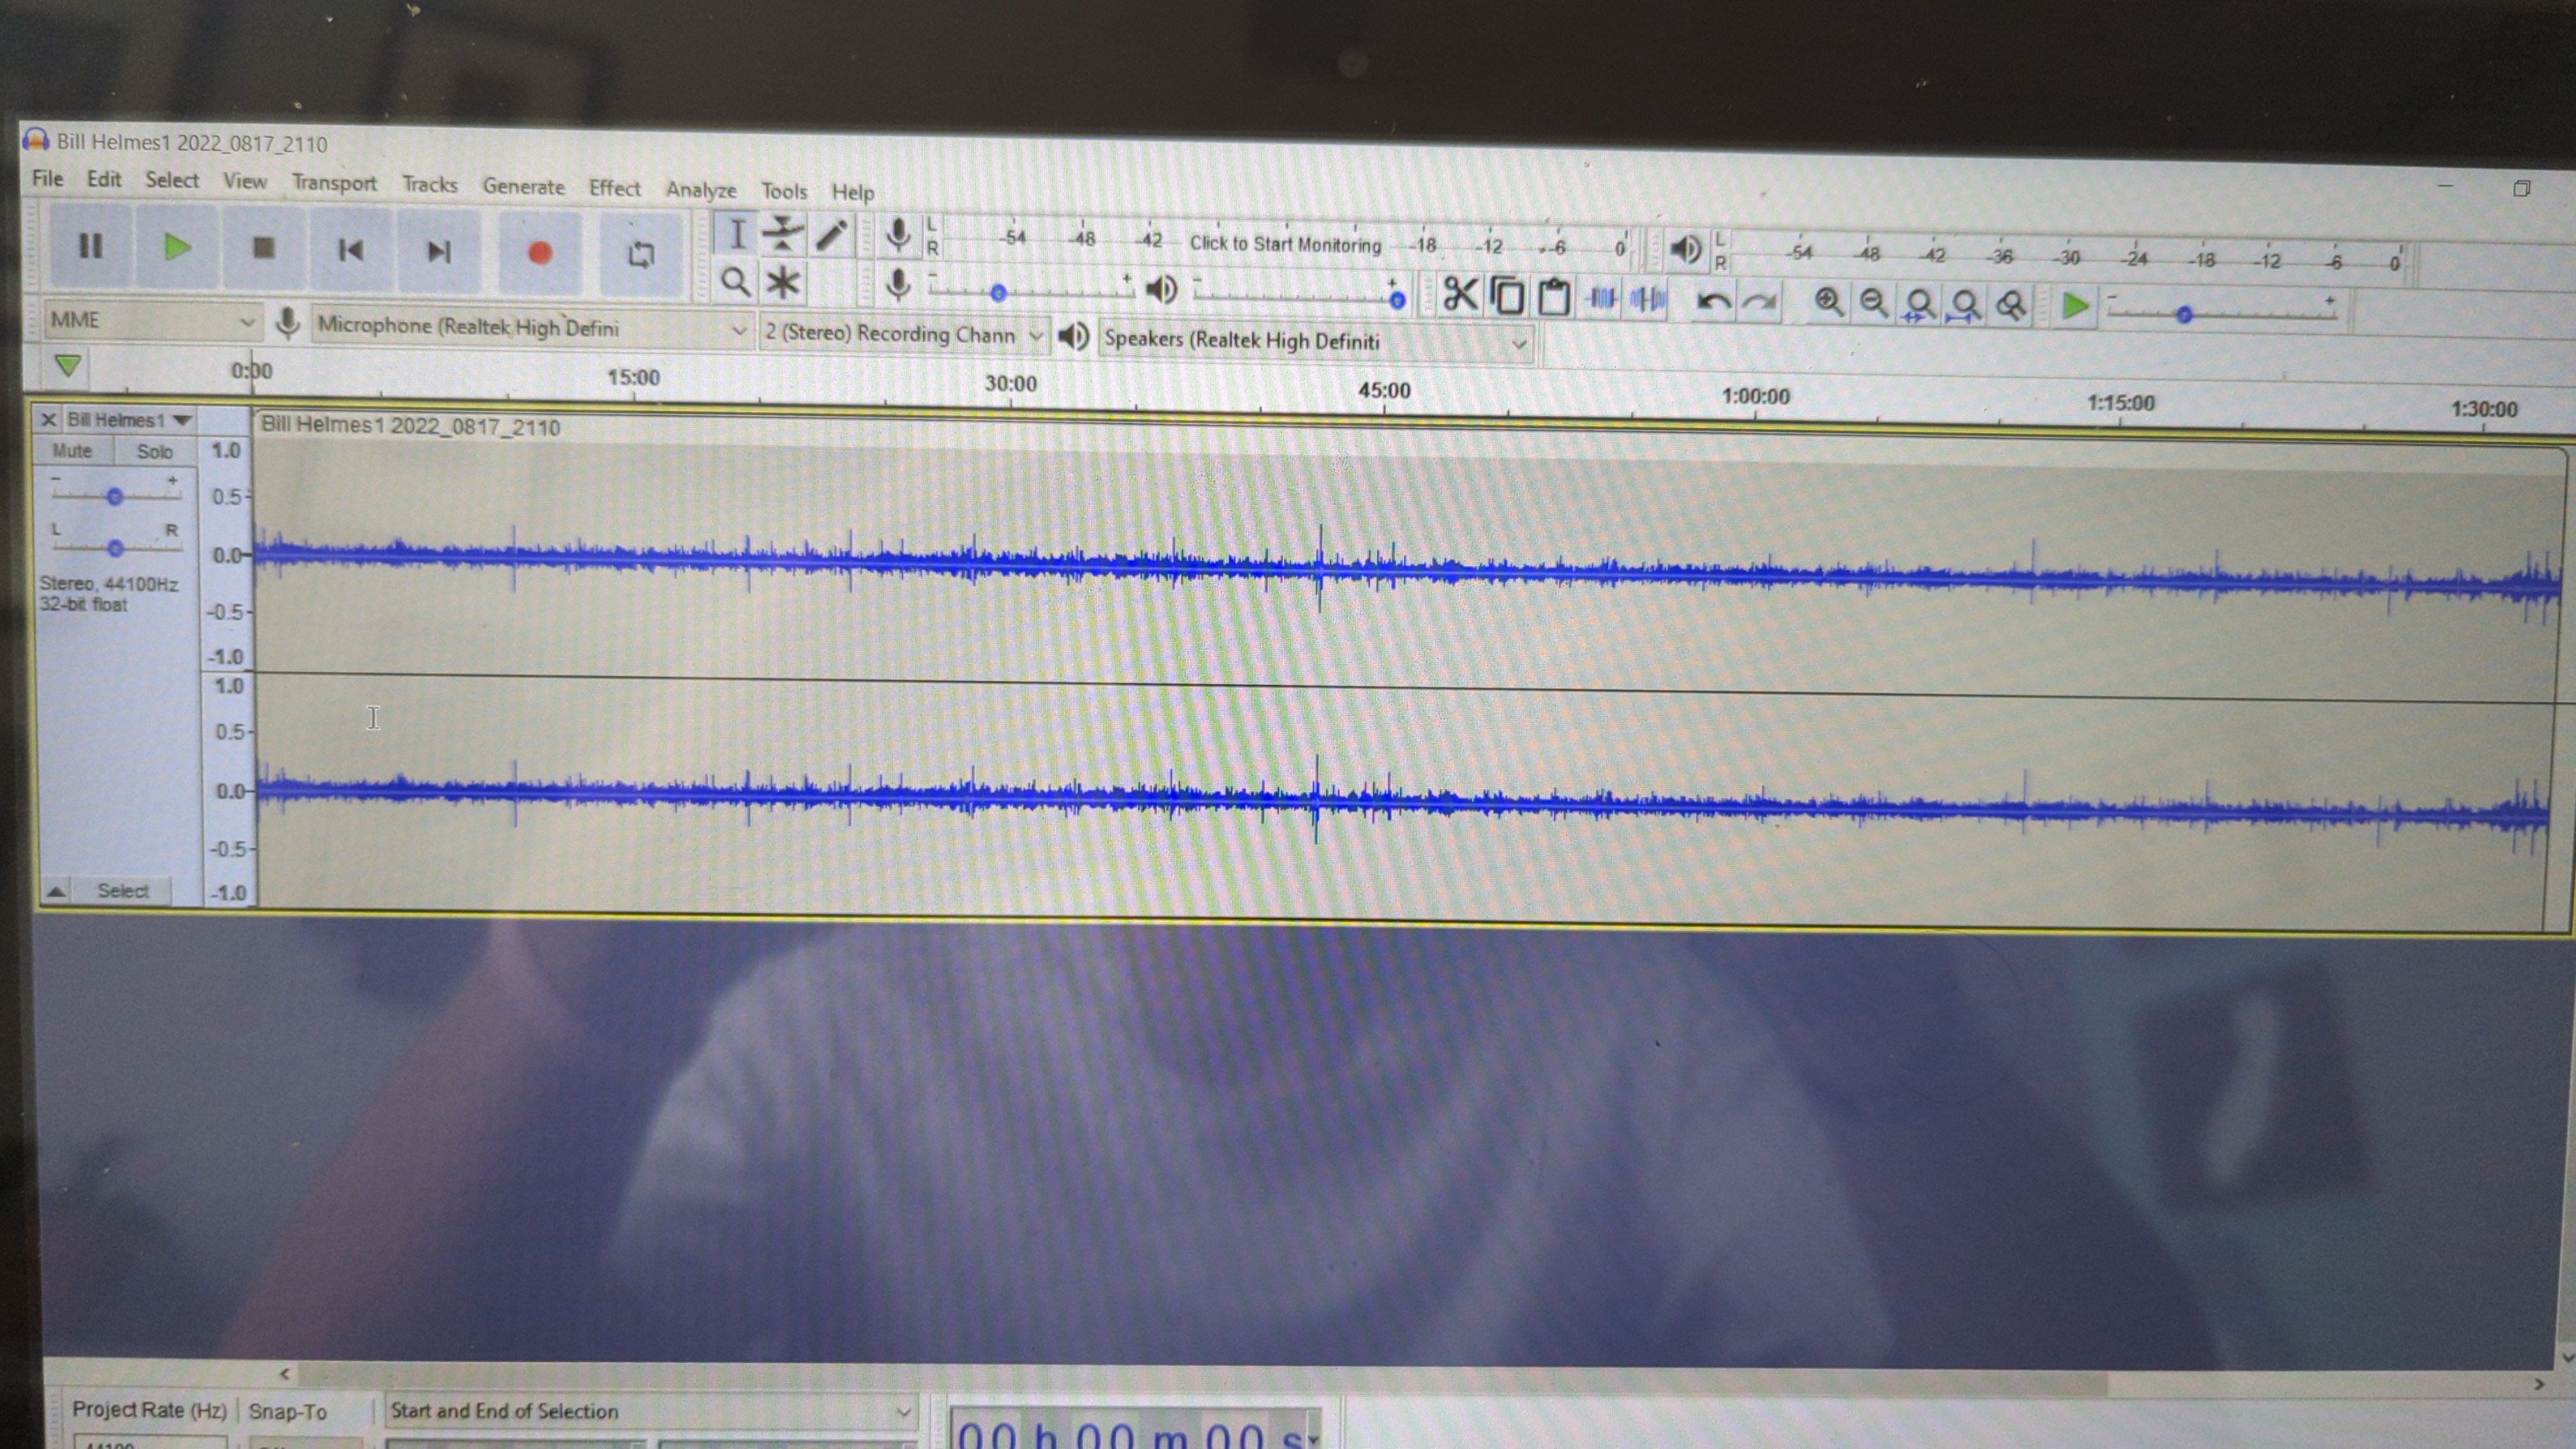Click the clip title Bill Helmes1 2022_0817_2110
2576x1449 pixels.
(x=410, y=426)
